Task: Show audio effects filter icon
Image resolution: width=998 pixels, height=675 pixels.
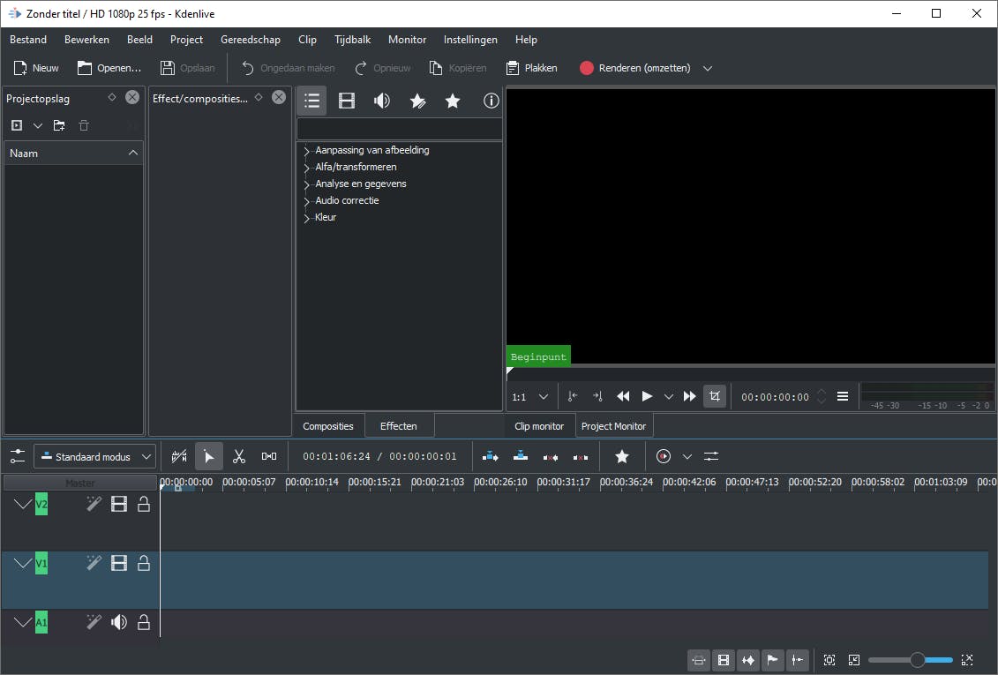Action: [x=382, y=101]
